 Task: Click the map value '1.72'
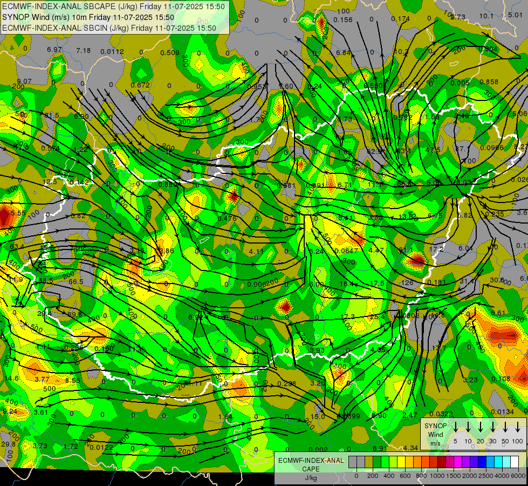(x=71, y=446)
